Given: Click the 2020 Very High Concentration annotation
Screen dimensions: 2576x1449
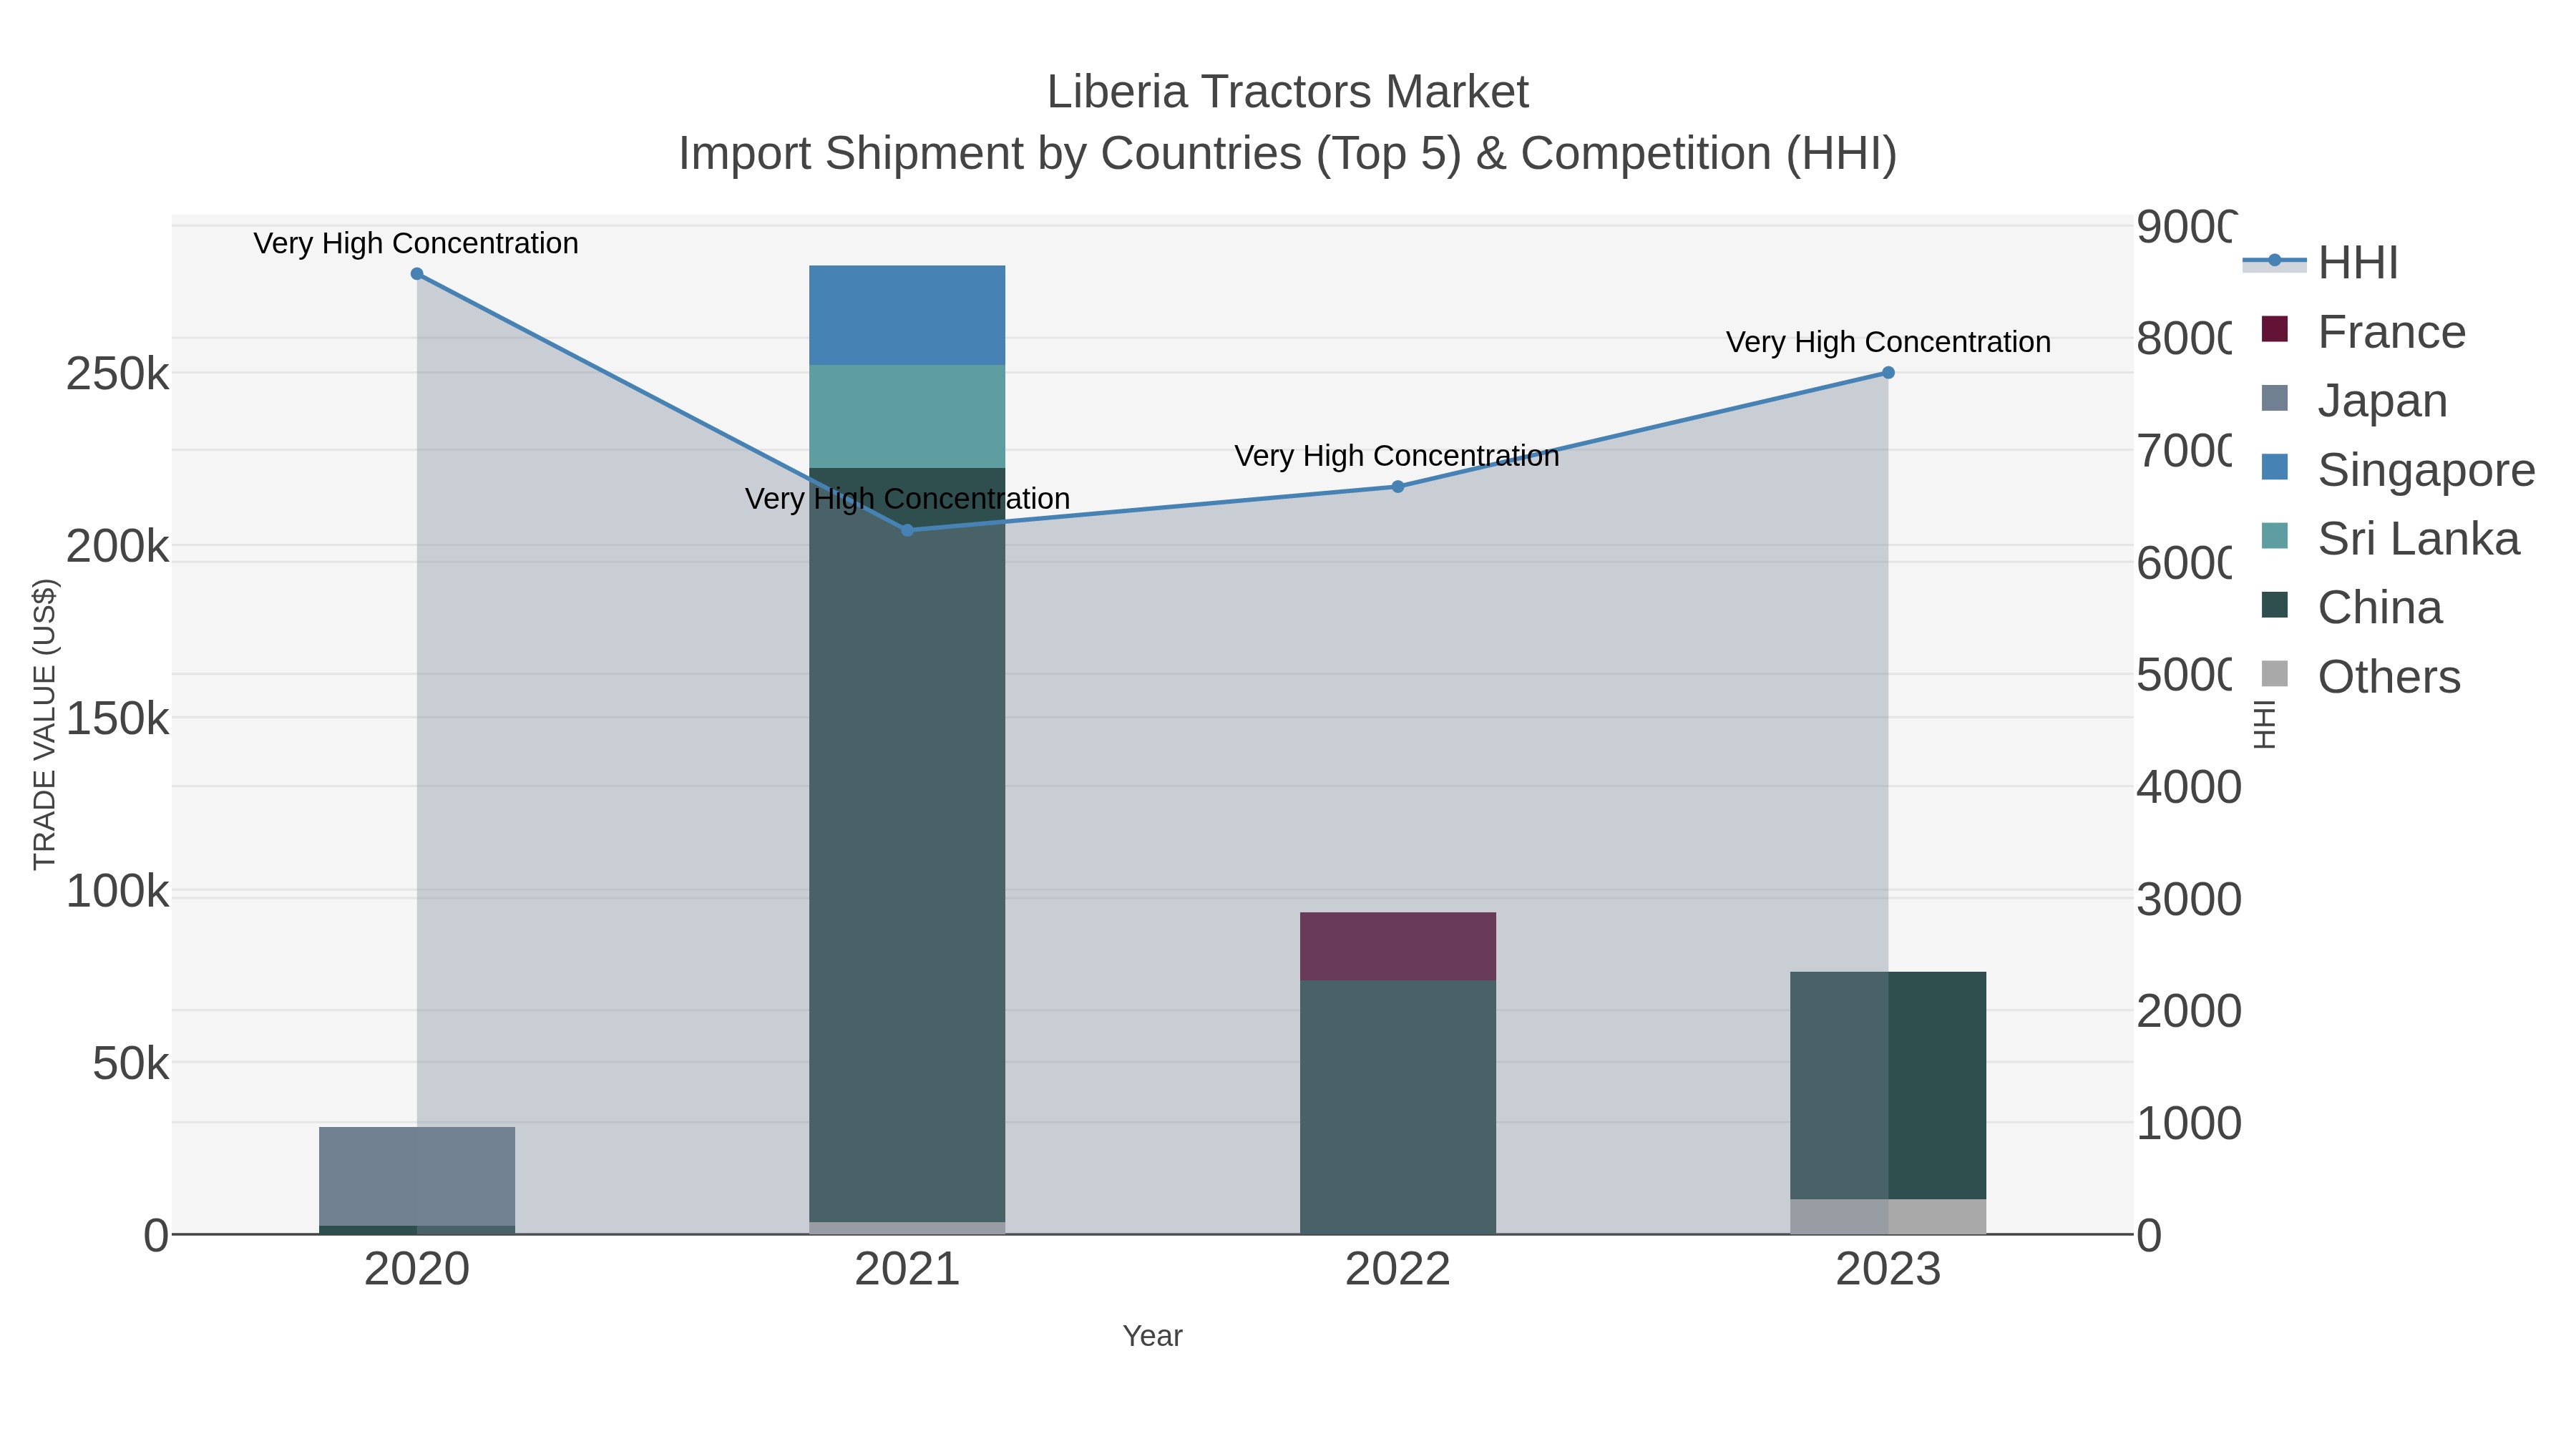Looking at the screenshot, I should (416, 243).
